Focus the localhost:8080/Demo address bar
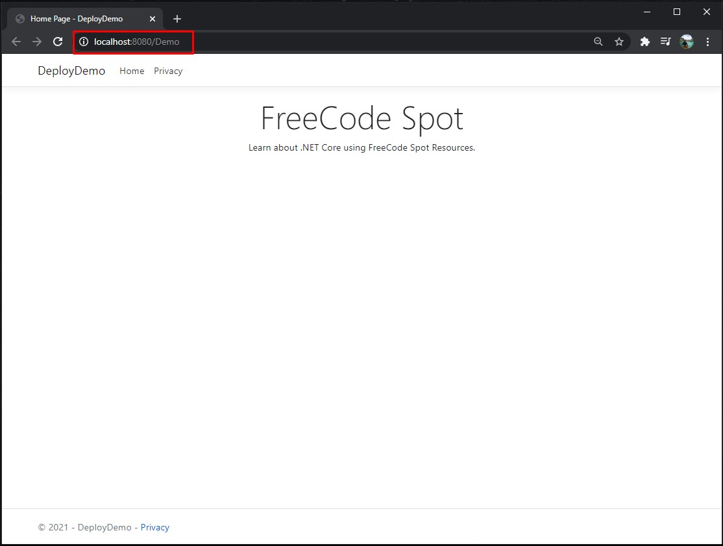Viewport: 723px width, 546px height. pyautogui.click(x=325, y=42)
